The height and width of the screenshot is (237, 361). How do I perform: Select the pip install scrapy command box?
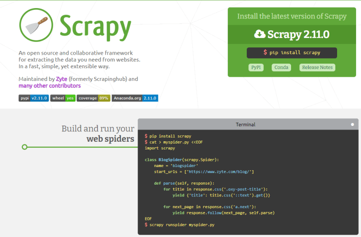click(292, 53)
